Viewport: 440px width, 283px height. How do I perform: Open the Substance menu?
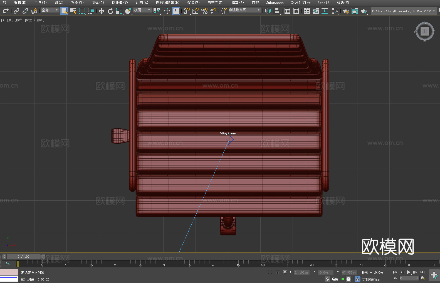(275, 3)
